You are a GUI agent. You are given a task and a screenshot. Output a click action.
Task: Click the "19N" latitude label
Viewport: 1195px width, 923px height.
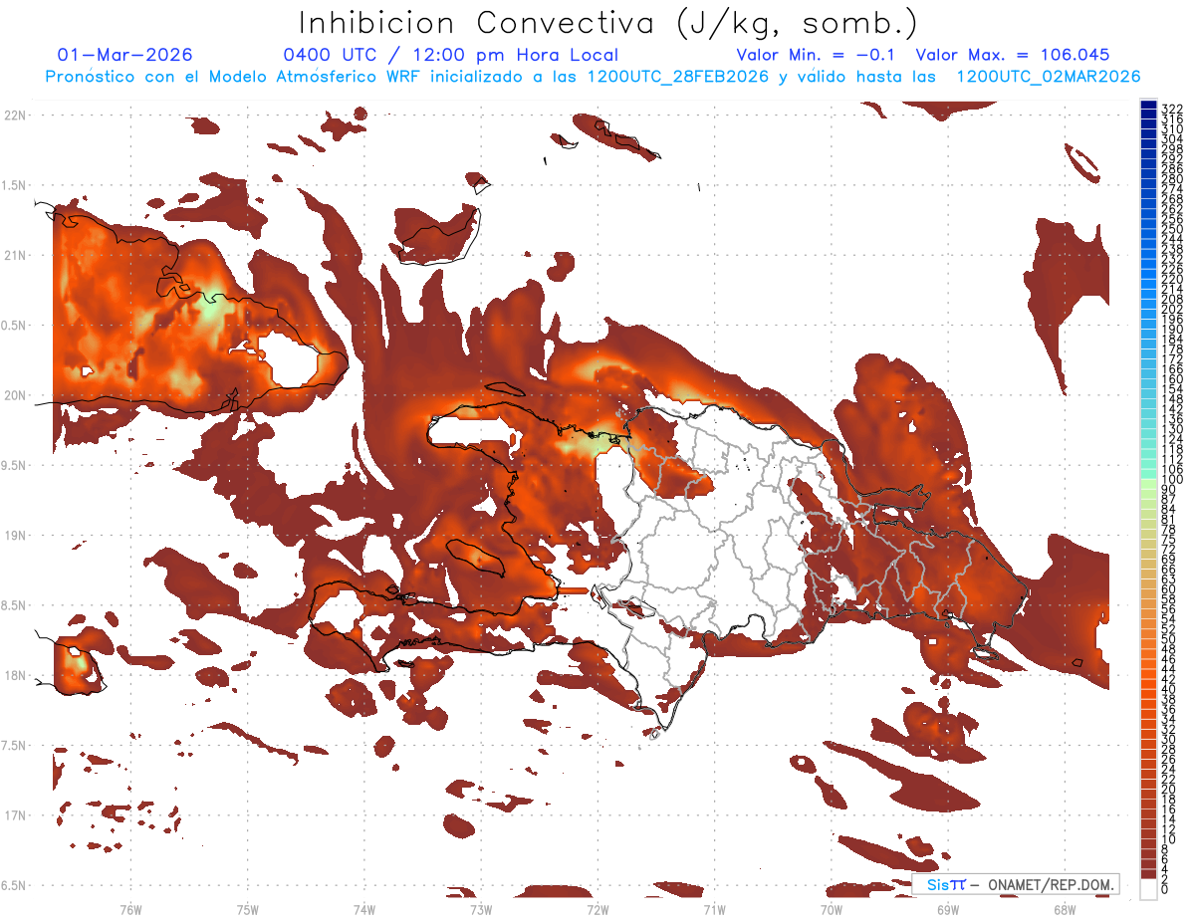(14, 536)
